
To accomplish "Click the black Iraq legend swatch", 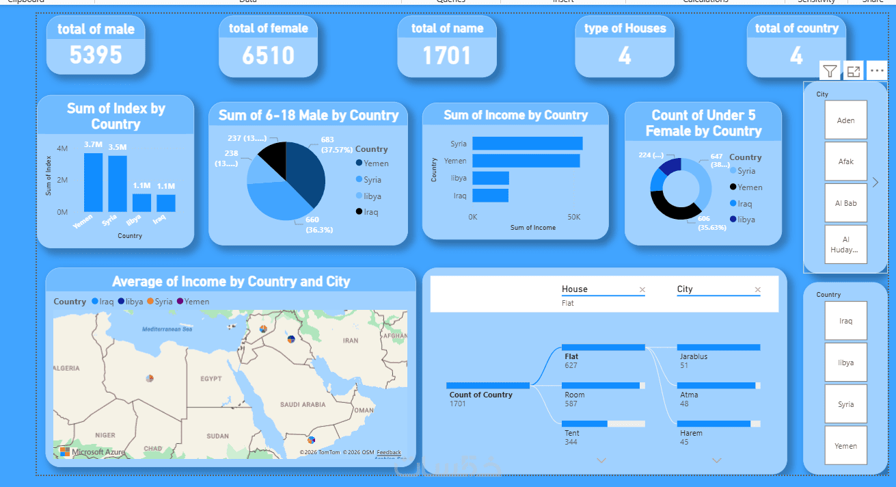I will [359, 212].
